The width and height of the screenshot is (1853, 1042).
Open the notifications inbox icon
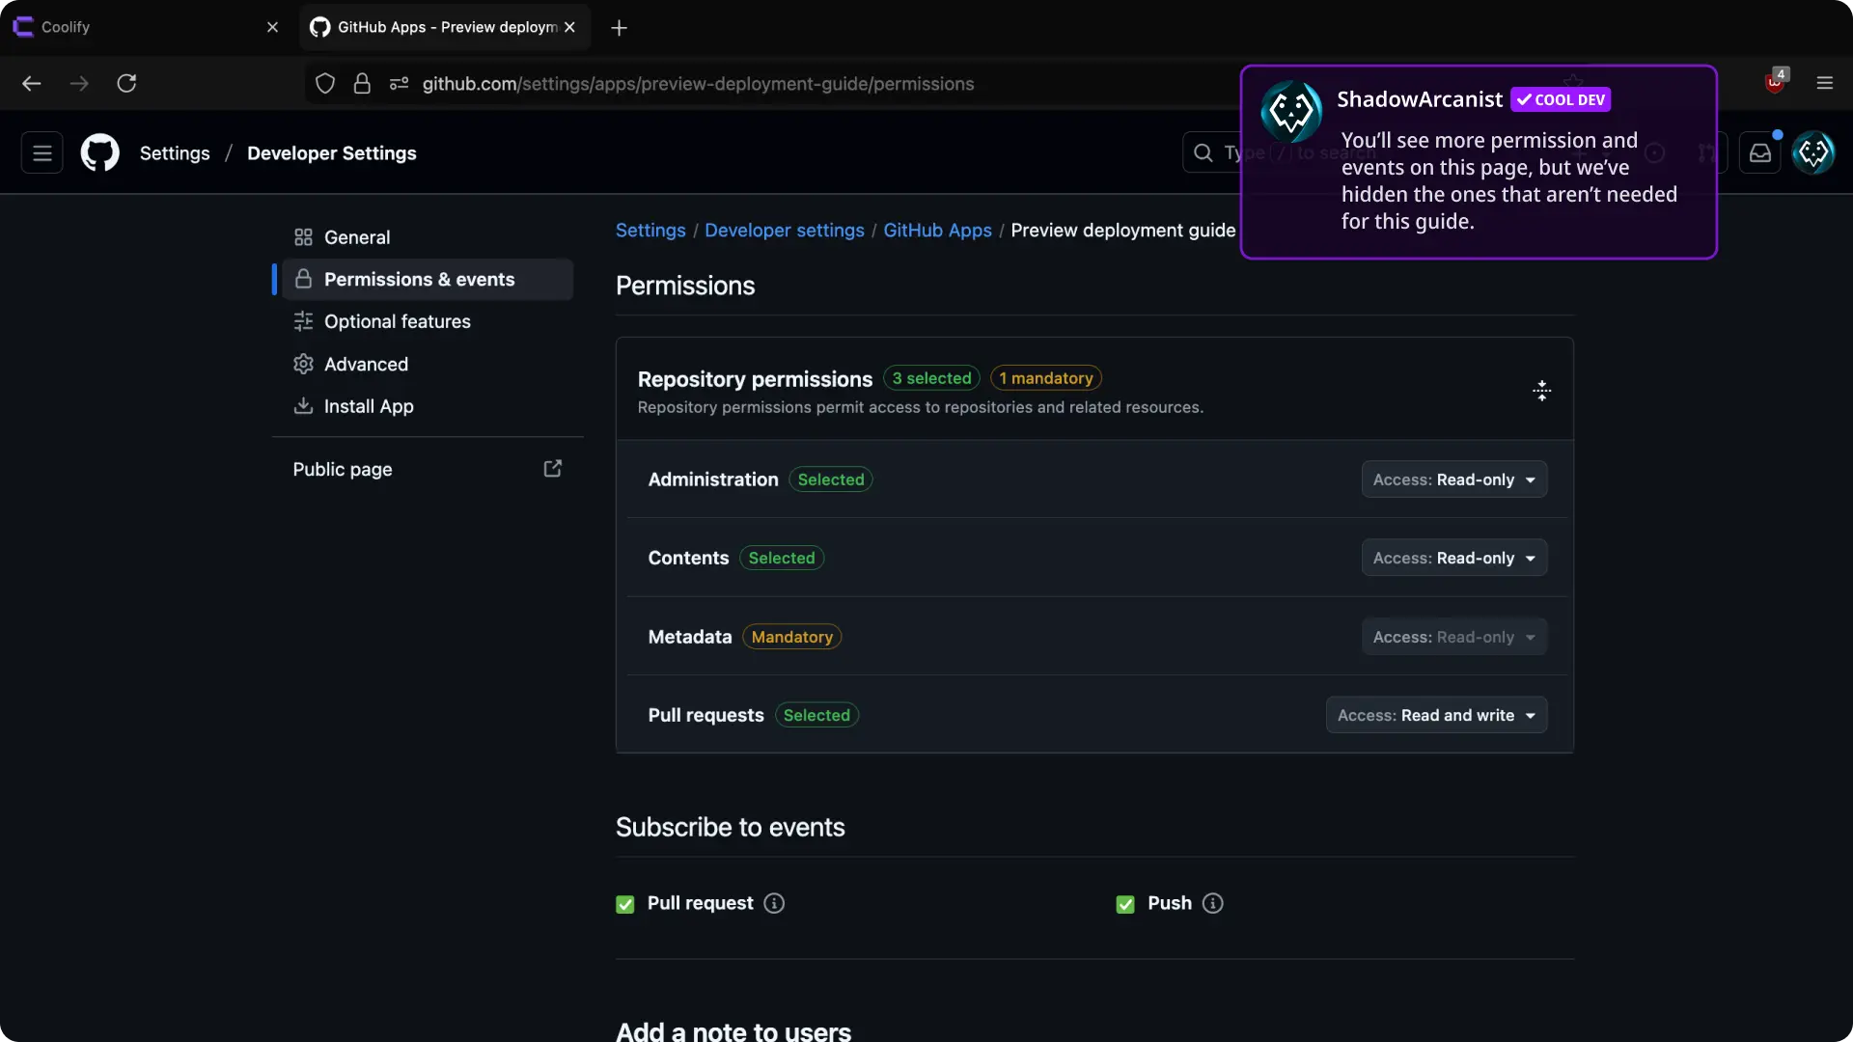[1759, 152]
